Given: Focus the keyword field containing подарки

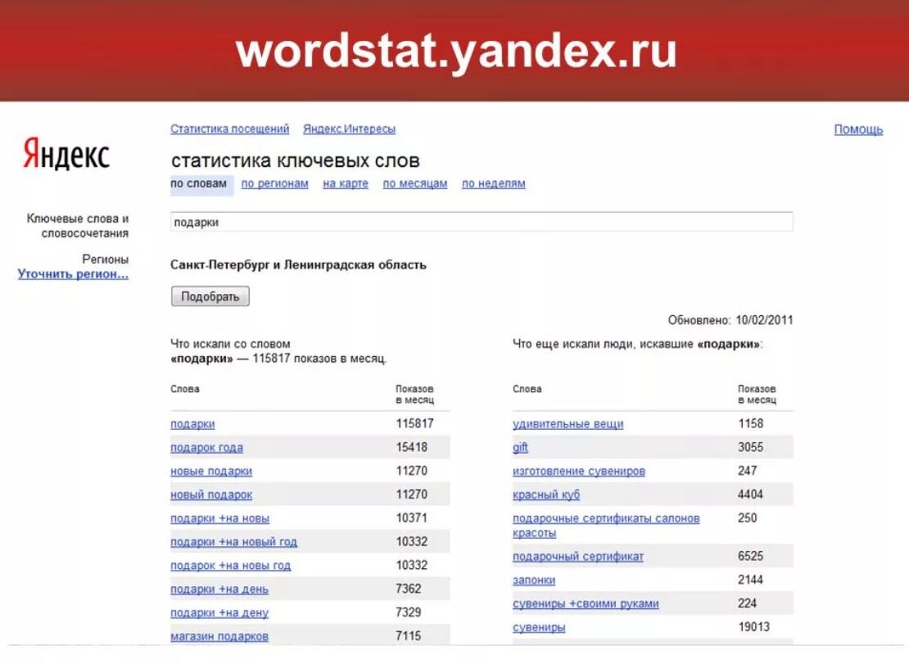Looking at the screenshot, I should click(x=482, y=222).
